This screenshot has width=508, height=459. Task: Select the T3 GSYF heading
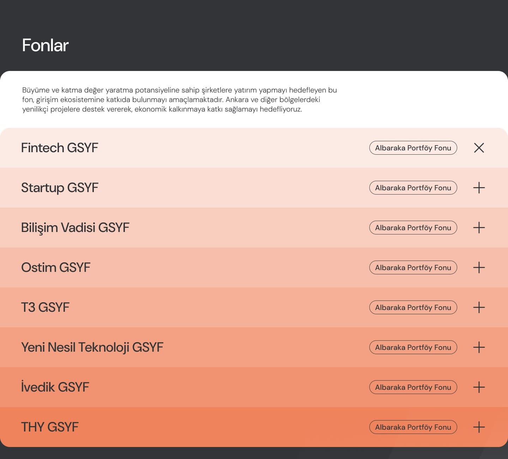tap(45, 307)
